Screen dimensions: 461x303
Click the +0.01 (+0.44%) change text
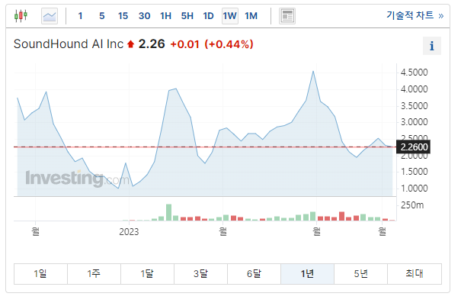212,44
